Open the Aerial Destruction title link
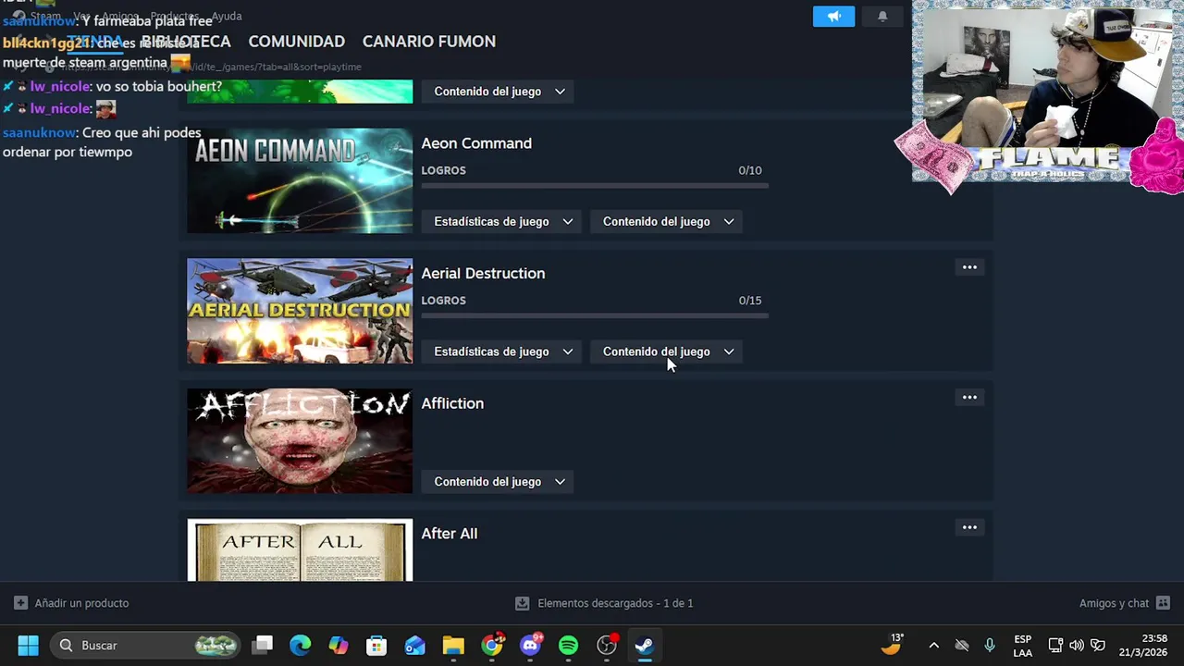Screen dimensions: 1184x666 tap(483, 274)
